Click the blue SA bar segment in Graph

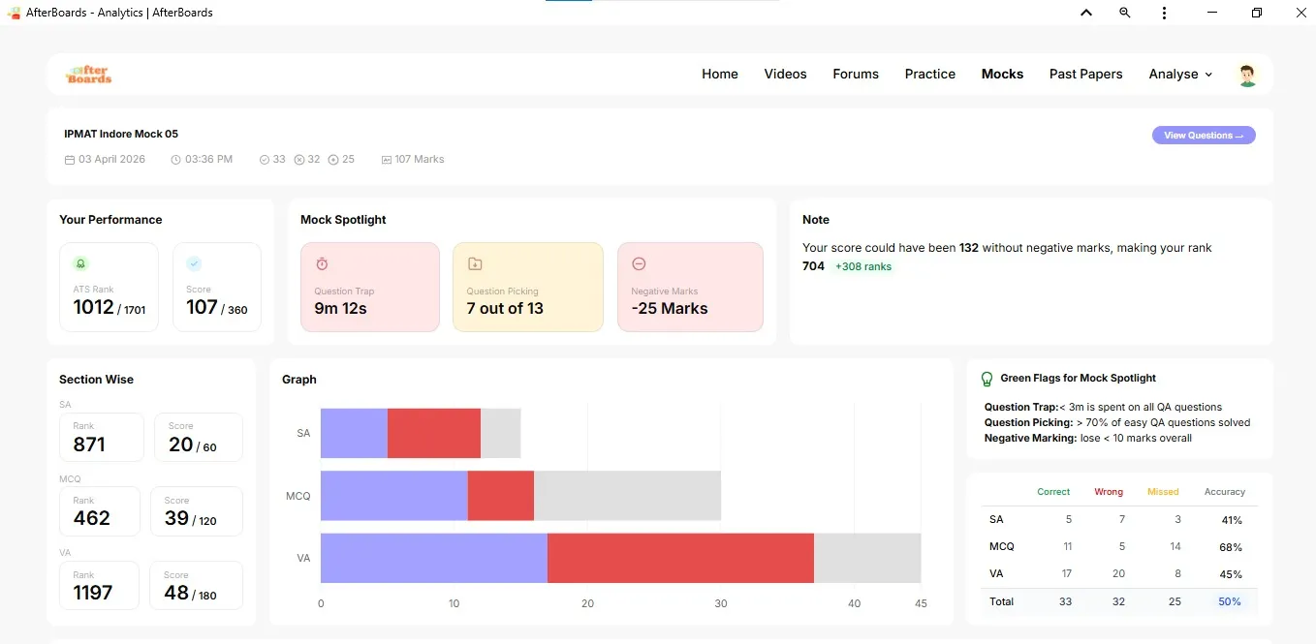click(354, 433)
